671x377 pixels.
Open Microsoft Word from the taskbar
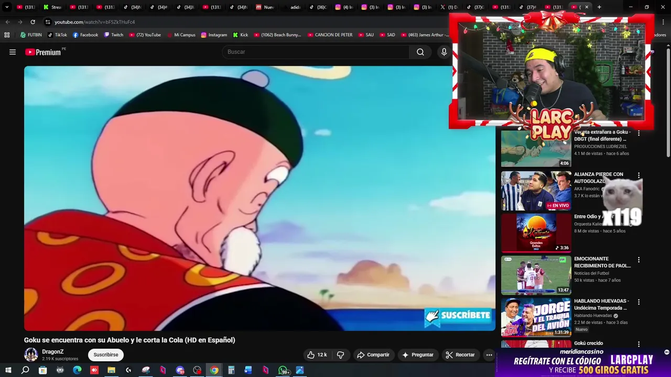(x=248, y=370)
